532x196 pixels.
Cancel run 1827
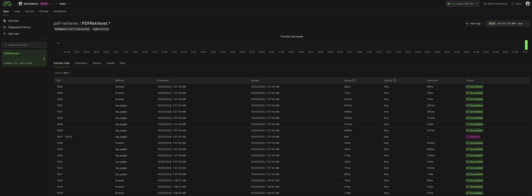point(68,137)
